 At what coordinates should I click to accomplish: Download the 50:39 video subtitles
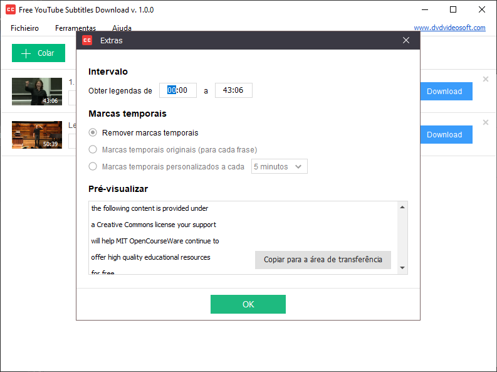446,134
